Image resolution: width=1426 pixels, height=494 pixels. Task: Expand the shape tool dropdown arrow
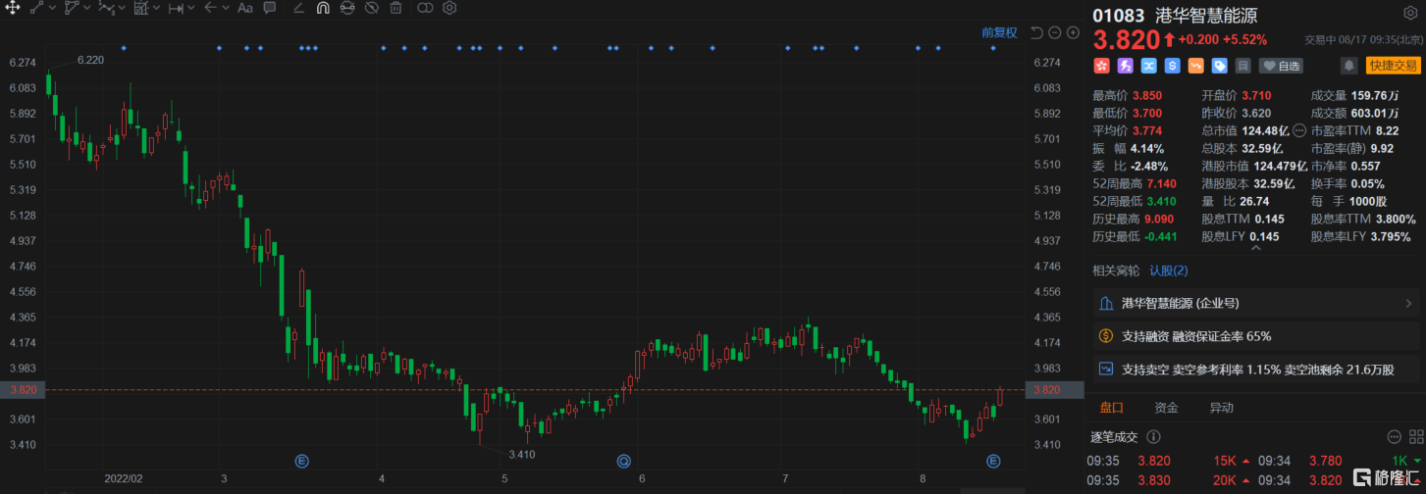[x=88, y=8]
